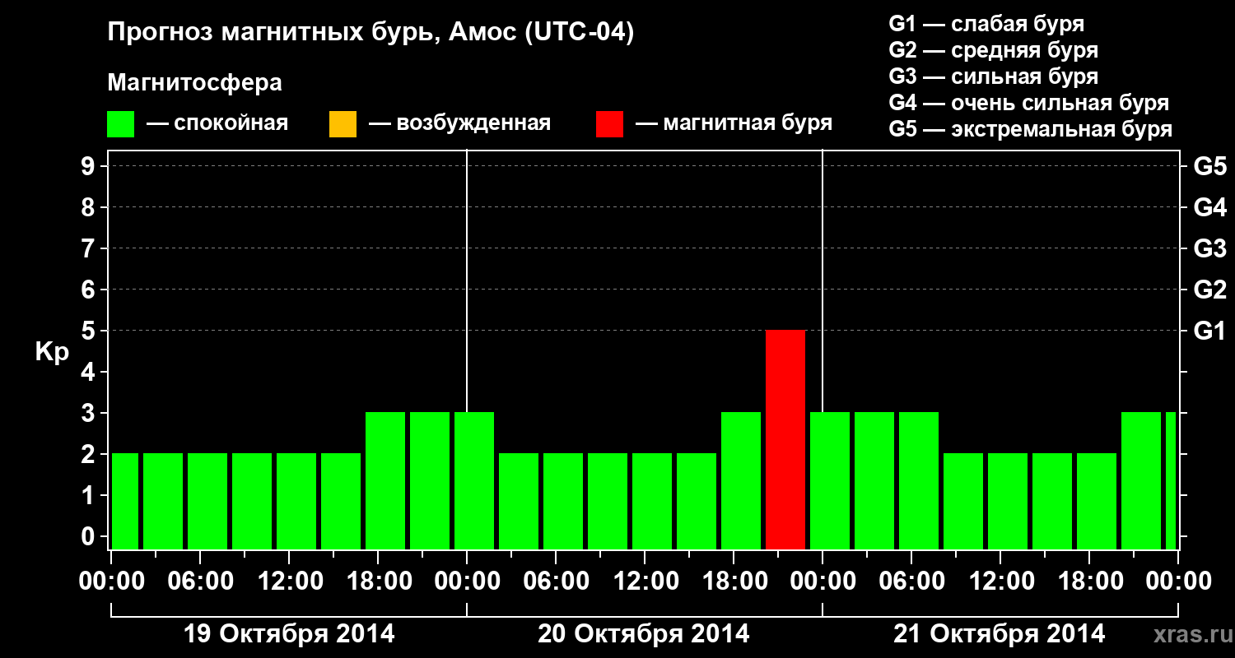Image resolution: width=1235 pixels, height=658 pixels.
Task: Click the G3 right axis label
Action: click(1210, 248)
